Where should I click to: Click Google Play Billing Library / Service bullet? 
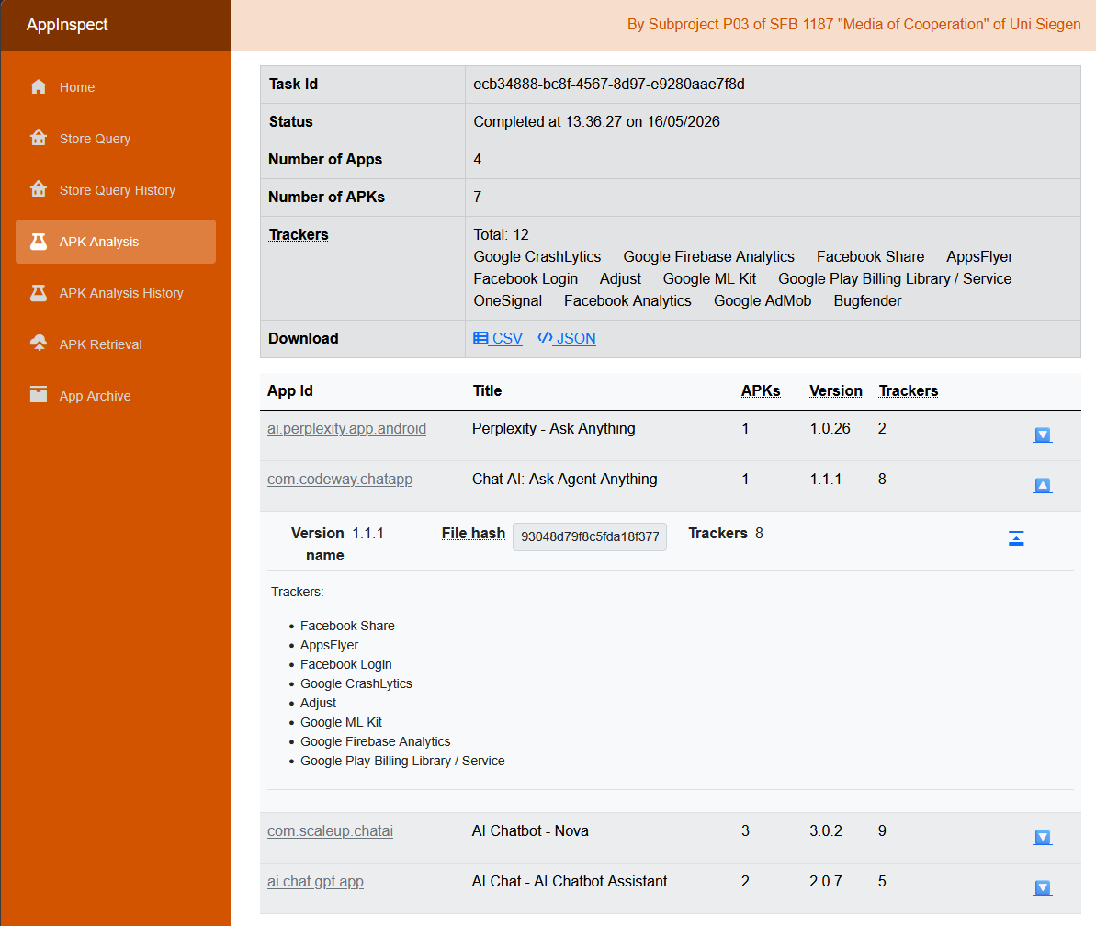[402, 761]
